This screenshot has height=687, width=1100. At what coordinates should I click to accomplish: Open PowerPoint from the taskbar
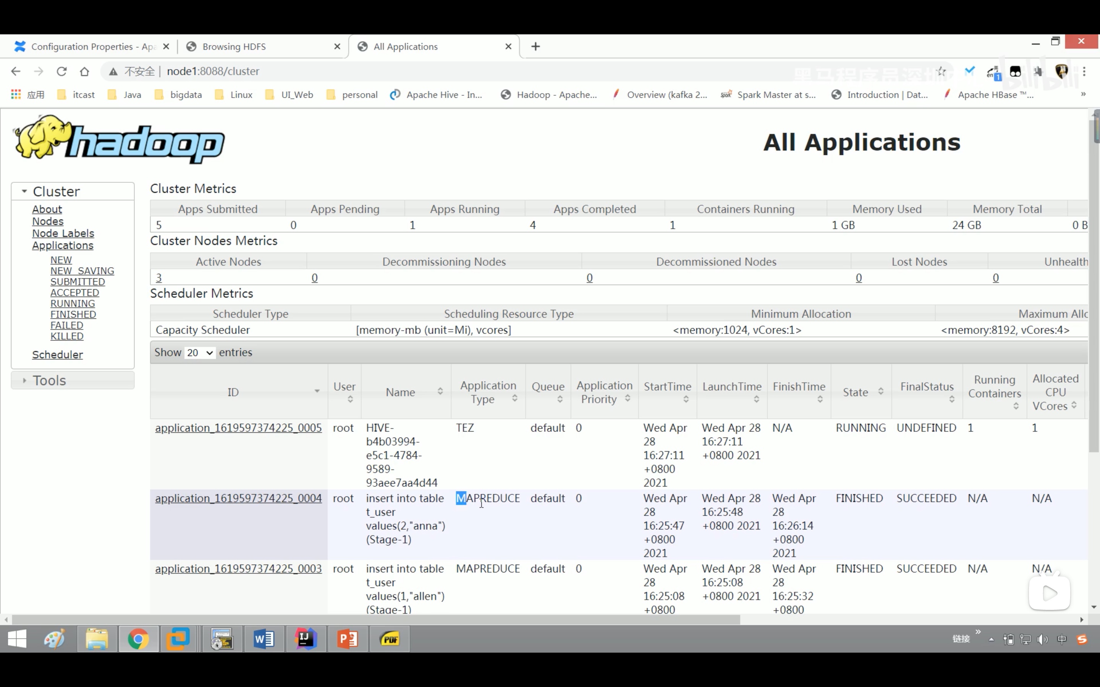[x=347, y=639]
